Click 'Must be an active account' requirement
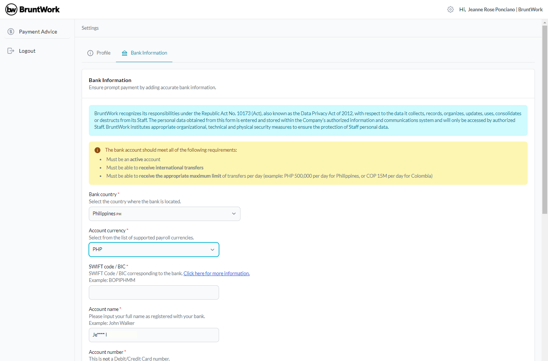This screenshot has width=548, height=361. click(133, 160)
